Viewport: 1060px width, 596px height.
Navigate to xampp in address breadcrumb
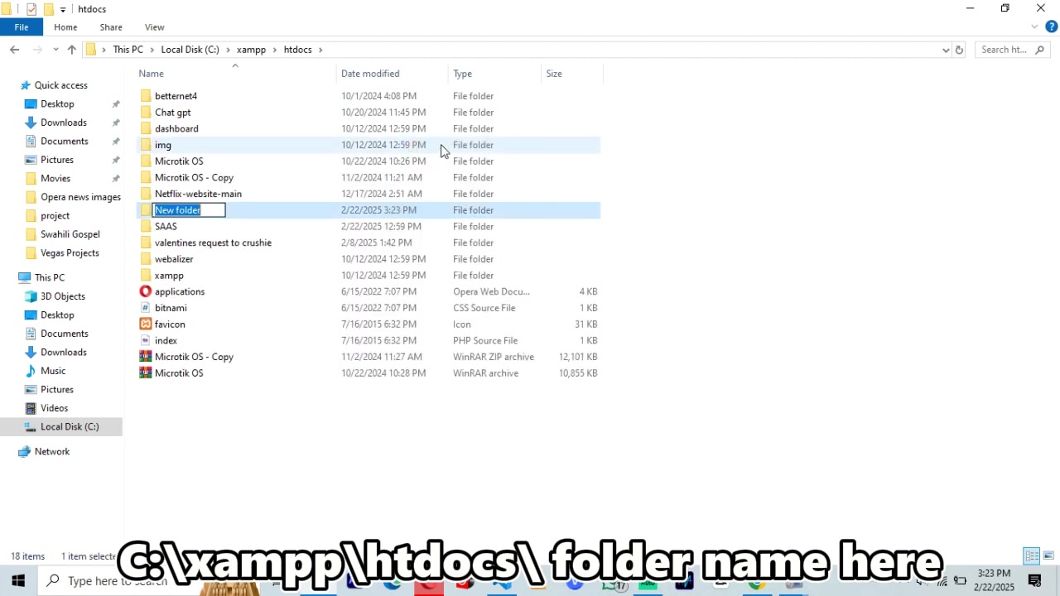[x=251, y=50]
